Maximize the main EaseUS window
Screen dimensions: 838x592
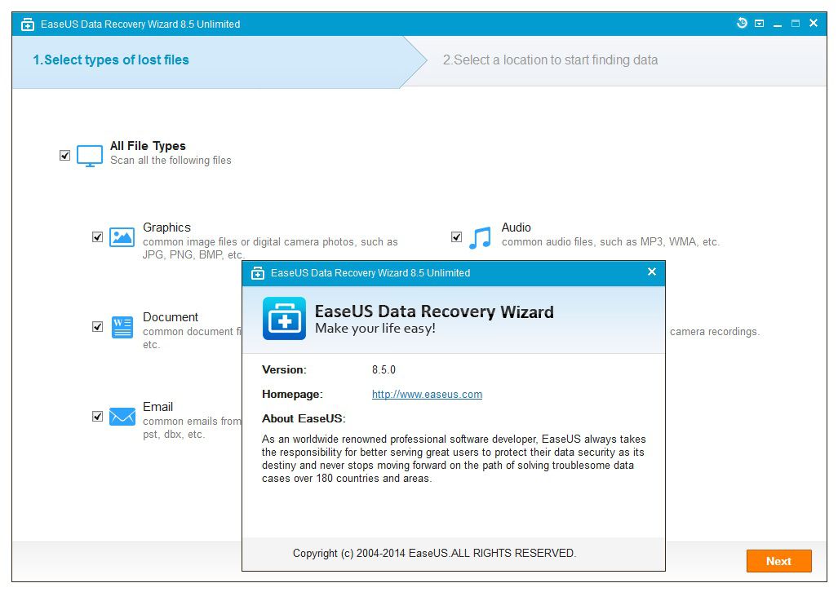pos(796,24)
